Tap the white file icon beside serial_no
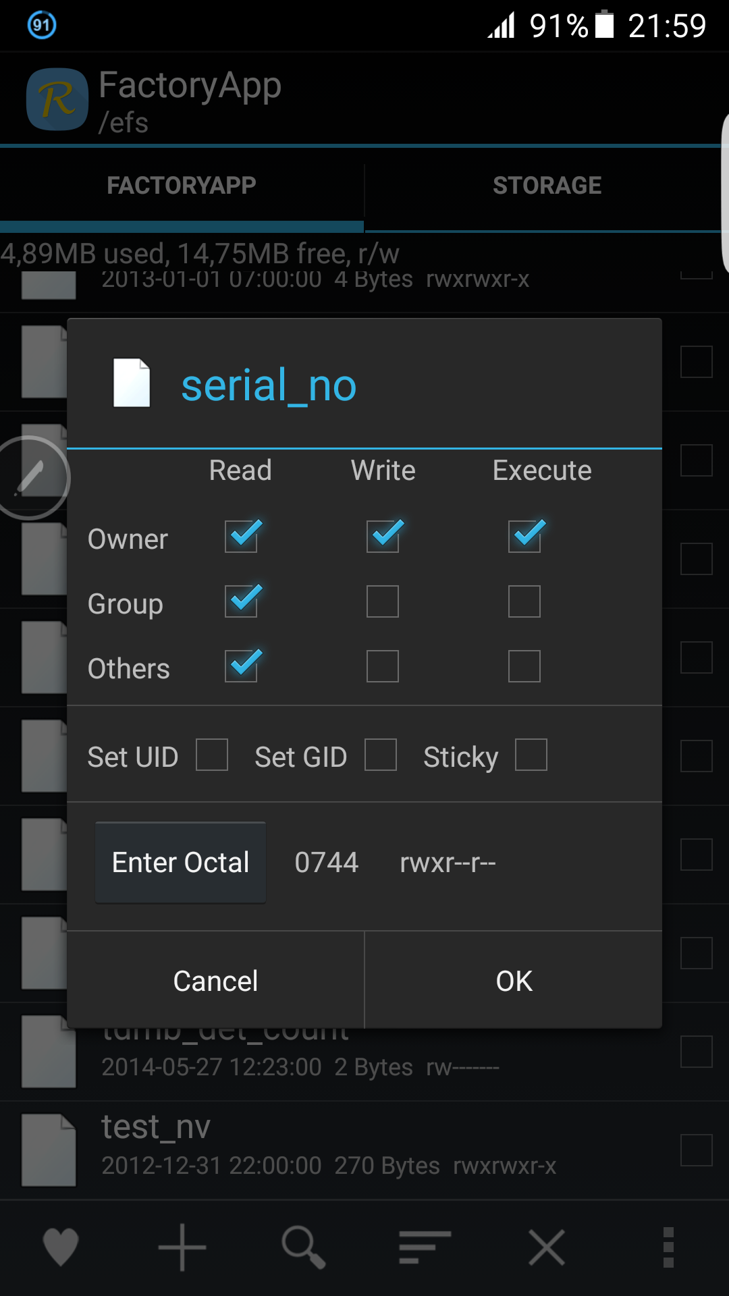The image size is (729, 1296). coord(132,383)
